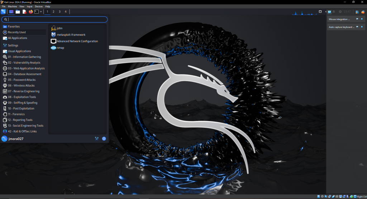Switch to workspace 1
Image resolution: width=367 pixels, height=199 pixels.
[x=47, y=11]
